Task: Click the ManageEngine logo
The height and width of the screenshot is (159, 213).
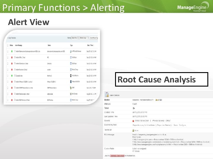Action: (193, 7)
